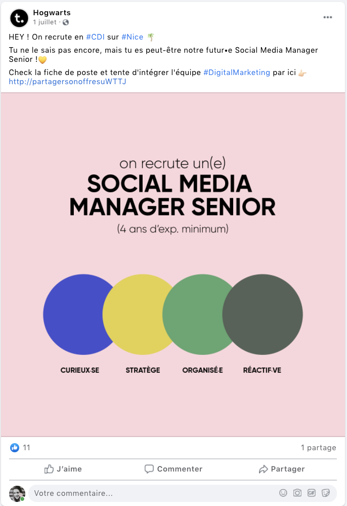Share the post with Partager

pos(282,469)
